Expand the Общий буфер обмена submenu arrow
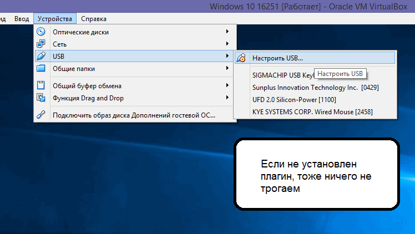The height and width of the screenshot is (234, 415). click(227, 85)
